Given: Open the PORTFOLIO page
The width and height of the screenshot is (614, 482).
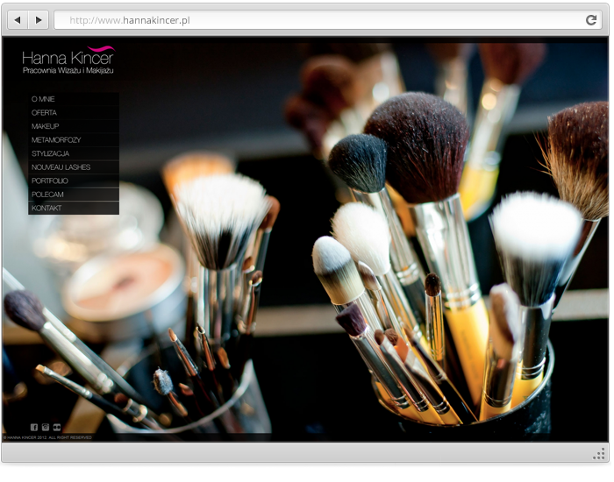Looking at the screenshot, I should click(74, 181).
